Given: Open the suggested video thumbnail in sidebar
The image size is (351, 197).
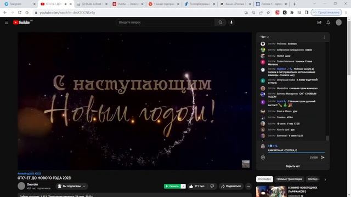Looking at the screenshot, I should coord(271,191).
